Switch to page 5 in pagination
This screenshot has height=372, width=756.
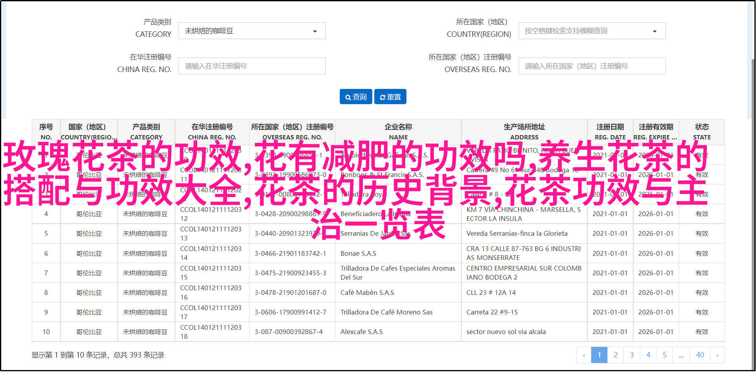(665, 355)
